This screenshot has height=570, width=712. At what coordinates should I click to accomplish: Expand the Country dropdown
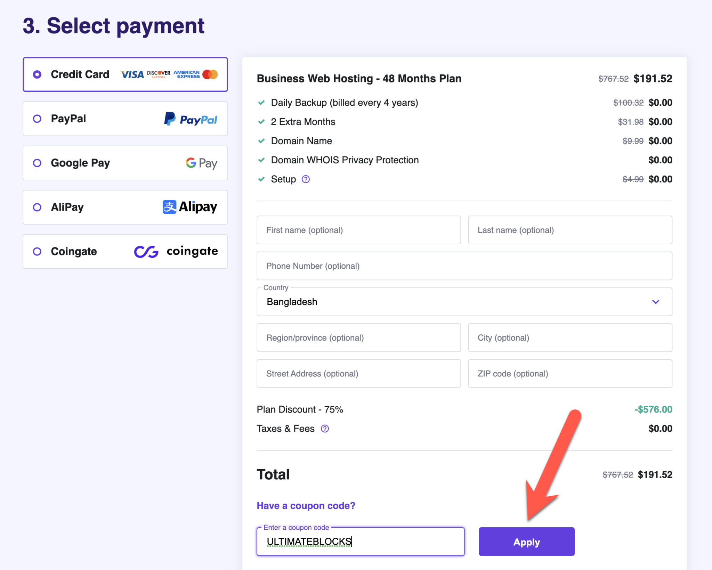(656, 302)
